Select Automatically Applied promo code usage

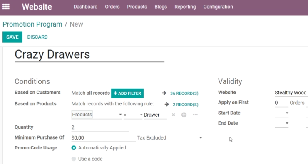(74, 148)
